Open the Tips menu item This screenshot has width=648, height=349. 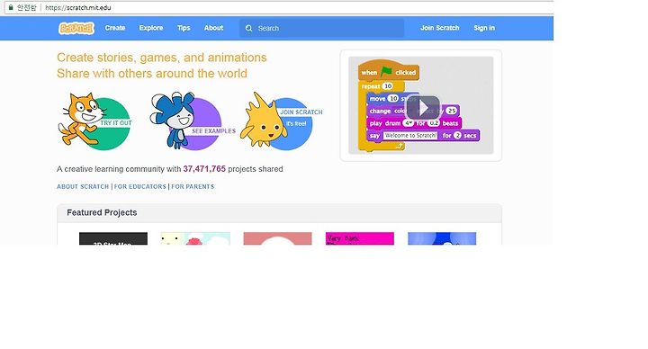pyautogui.click(x=184, y=28)
